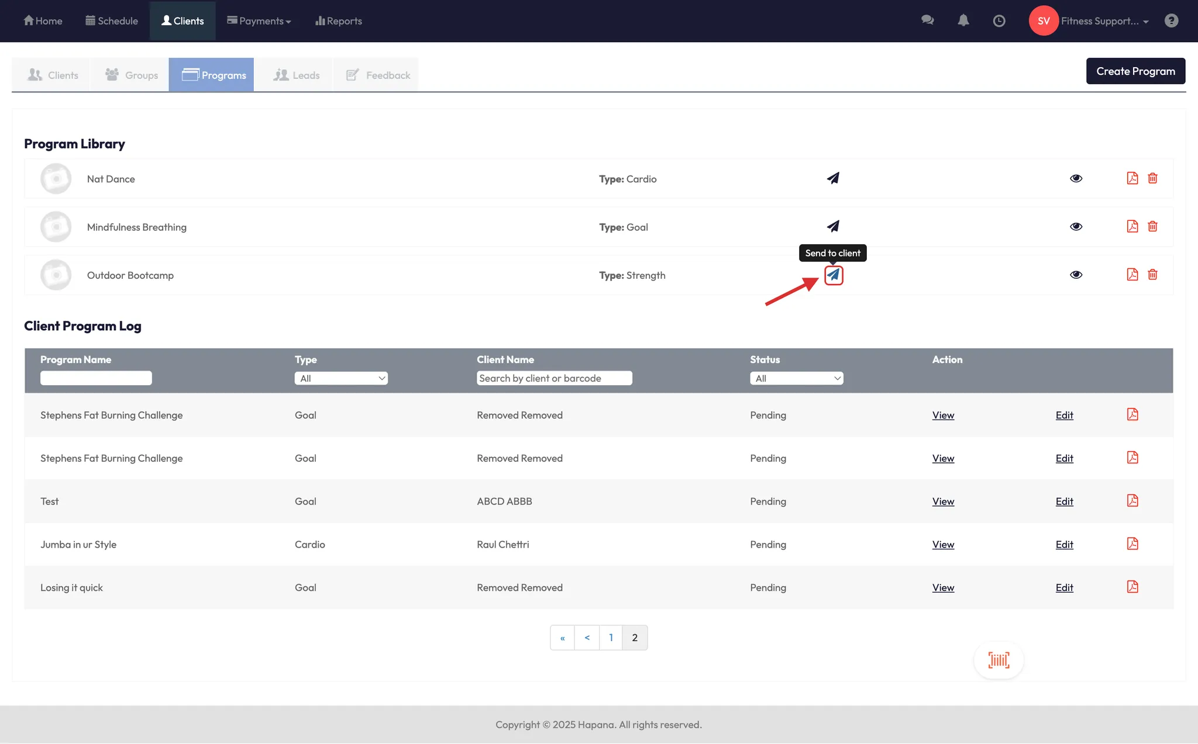Screen dimensions: 1198x744
Task: Export Nat Dance program as PDF
Action: pos(1132,178)
